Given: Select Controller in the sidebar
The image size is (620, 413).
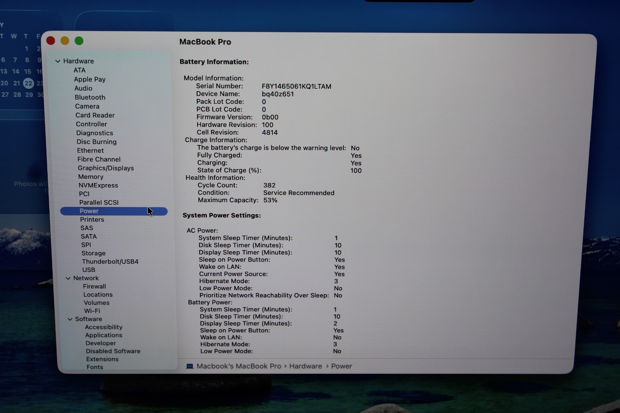Looking at the screenshot, I should 91,124.
